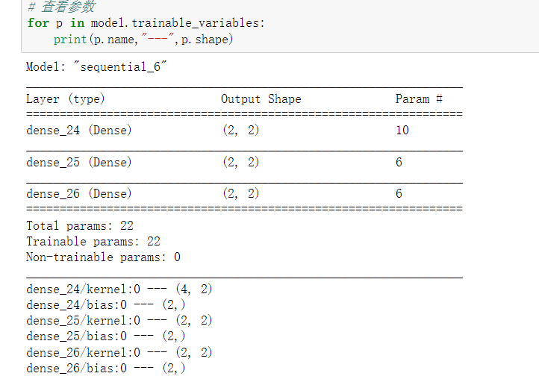
Task: Click the Model "sequential_6" output line
Action: [96, 67]
